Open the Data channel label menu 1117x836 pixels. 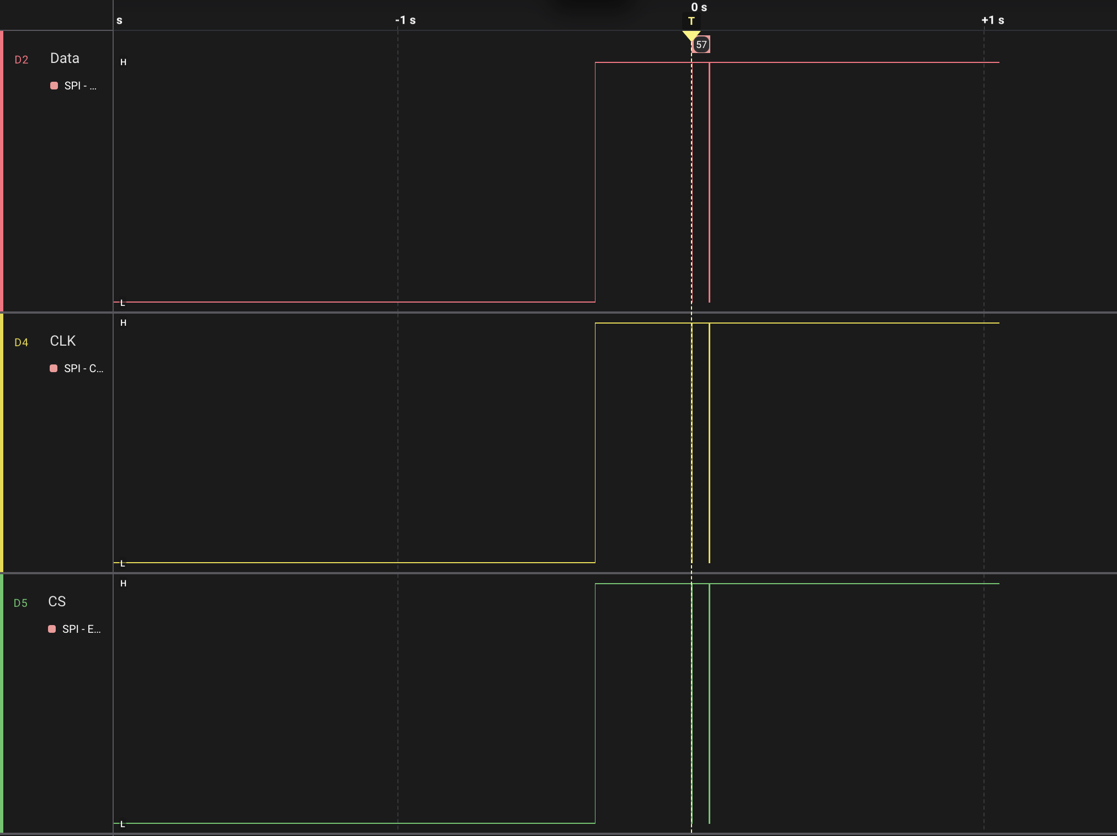pyautogui.click(x=64, y=58)
